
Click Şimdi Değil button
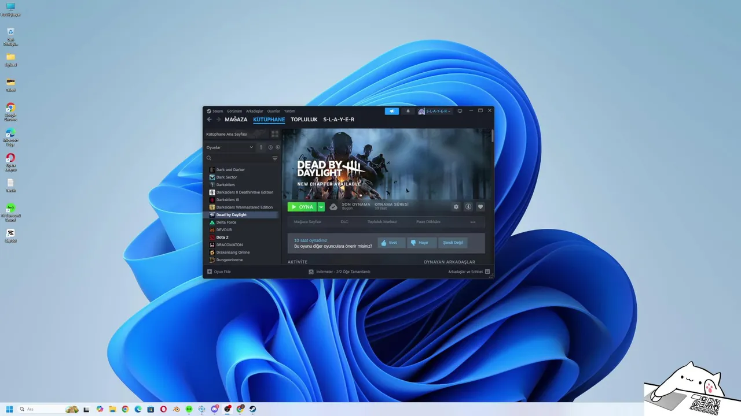(453, 243)
